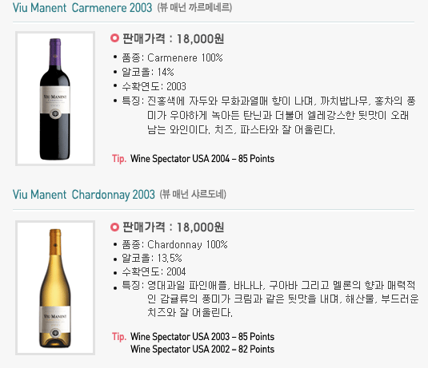Click Wine Spectator USA 2003 – 85 Points
The height and width of the screenshot is (368, 428).
point(202,336)
